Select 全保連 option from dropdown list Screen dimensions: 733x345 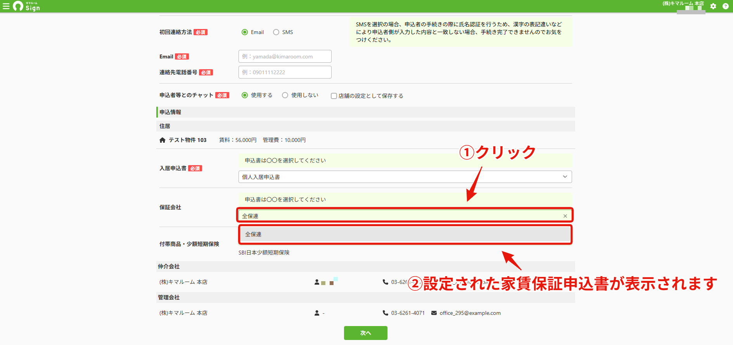pyautogui.click(x=405, y=234)
